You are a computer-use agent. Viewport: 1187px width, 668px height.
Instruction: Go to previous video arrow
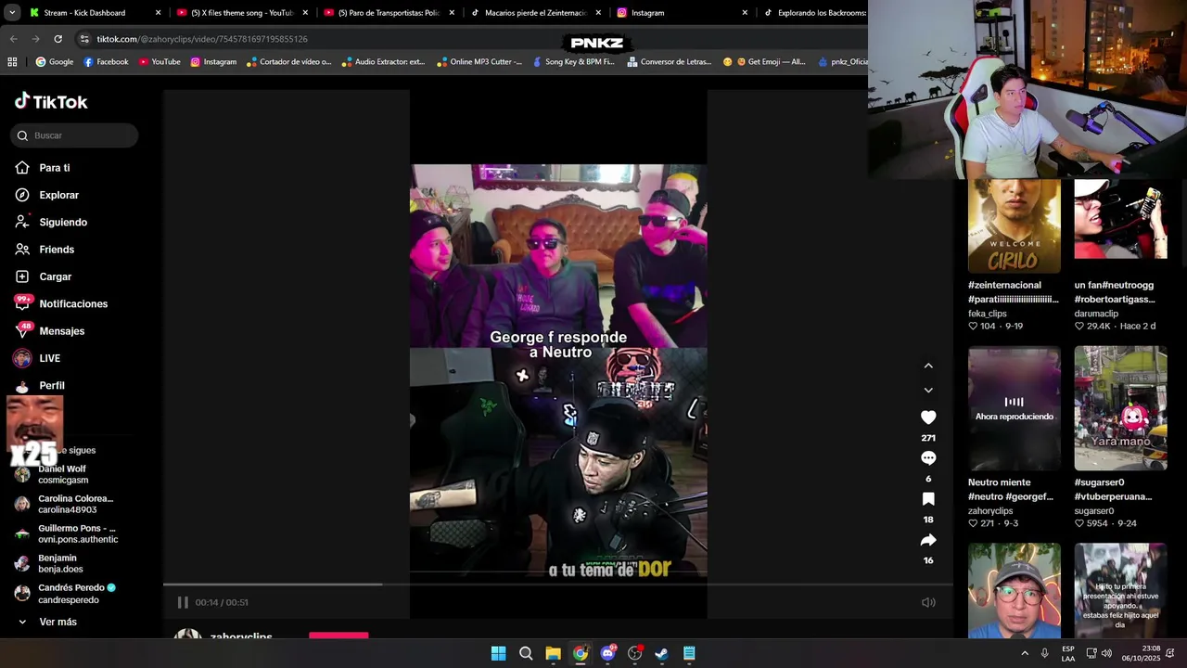pyautogui.click(x=928, y=366)
